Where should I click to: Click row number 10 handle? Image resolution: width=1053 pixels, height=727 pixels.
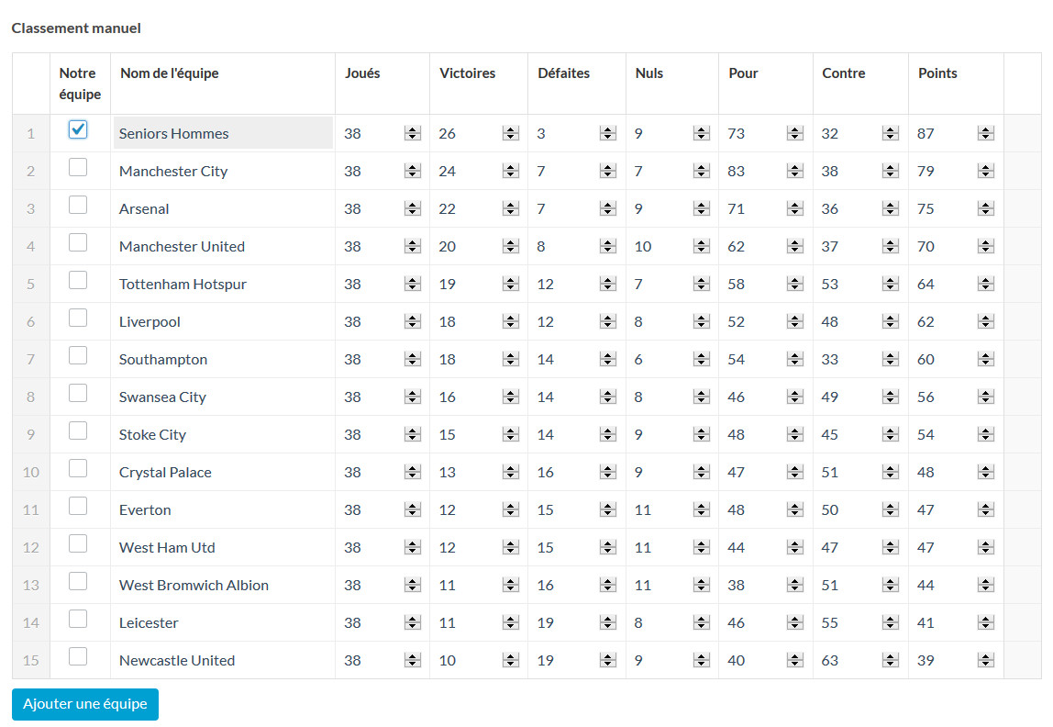(x=31, y=473)
